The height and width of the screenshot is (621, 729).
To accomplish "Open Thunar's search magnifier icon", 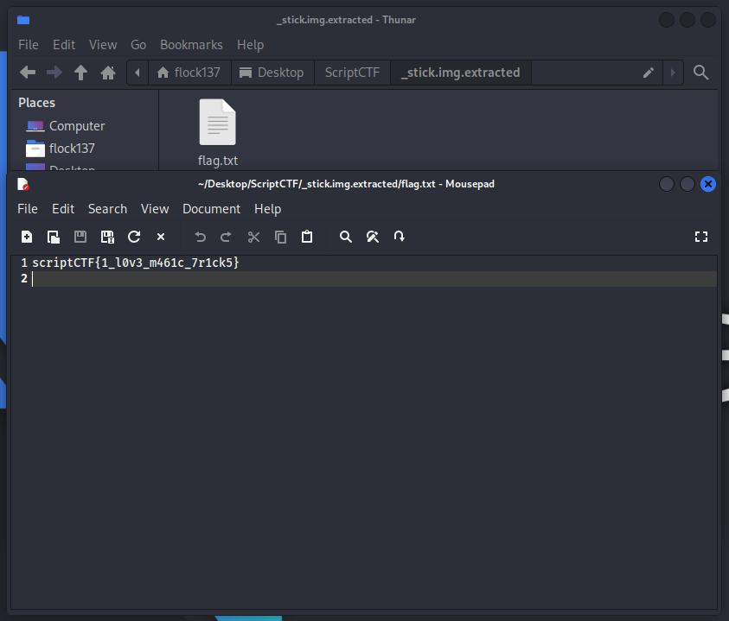I will coord(701,73).
